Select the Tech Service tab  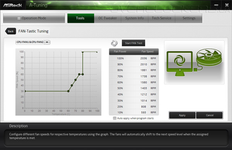point(162,18)
